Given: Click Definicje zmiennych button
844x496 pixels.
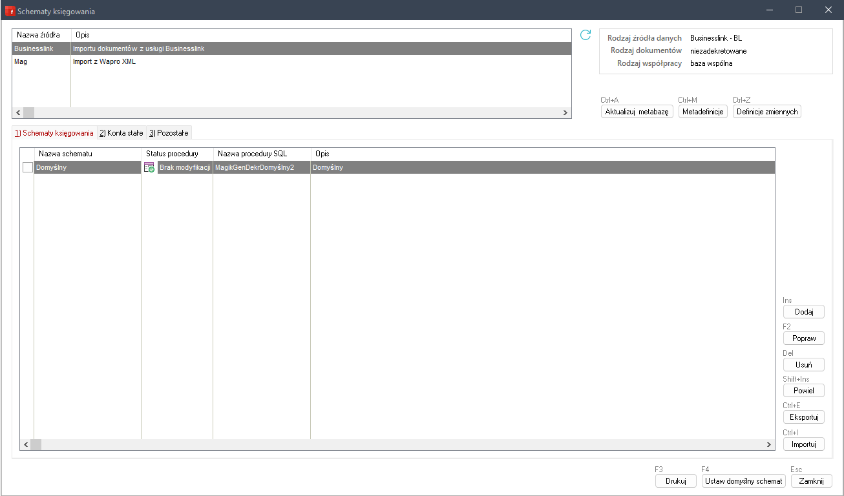Looking at the screenshot, I should tap(766, 112).
